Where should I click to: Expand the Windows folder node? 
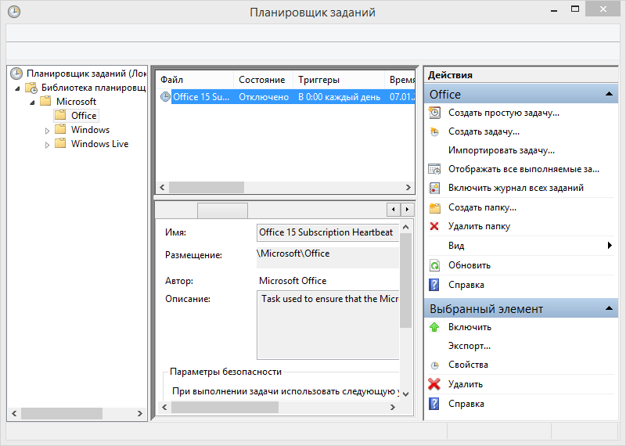tap(47, 131)
